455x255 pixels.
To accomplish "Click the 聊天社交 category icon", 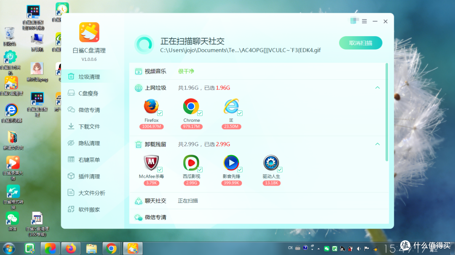I will click(139, 201).
